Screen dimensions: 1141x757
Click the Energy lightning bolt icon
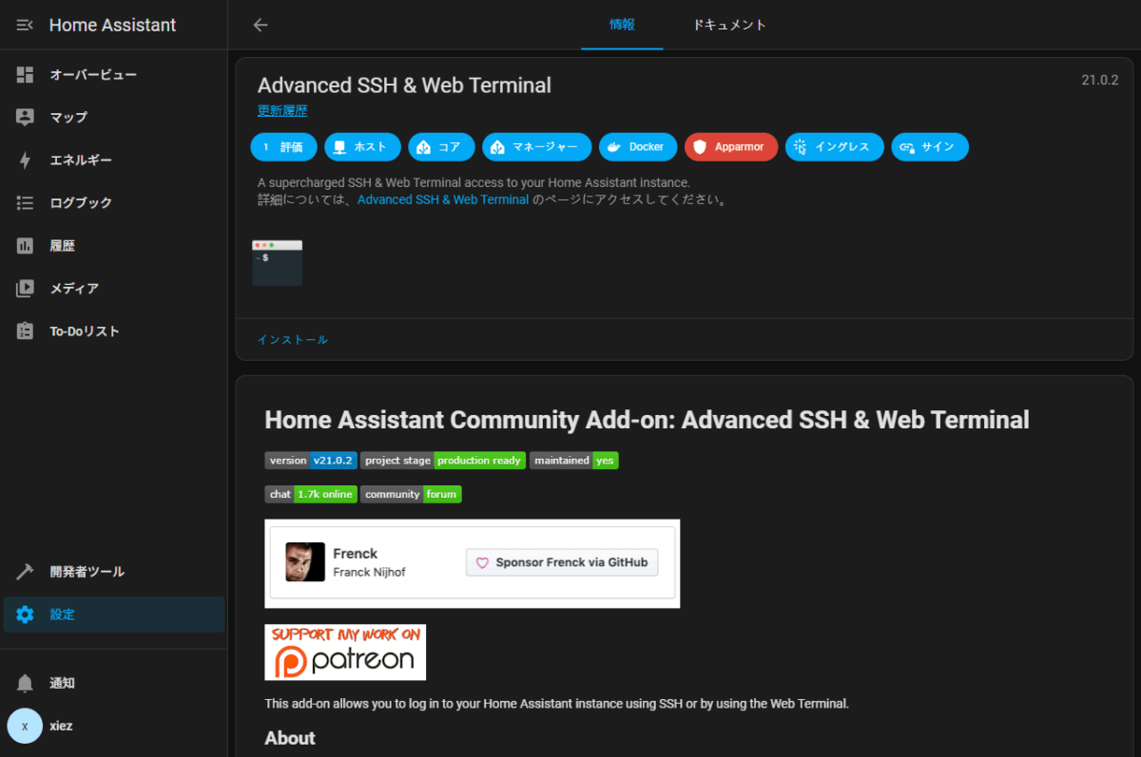[25, 160]
